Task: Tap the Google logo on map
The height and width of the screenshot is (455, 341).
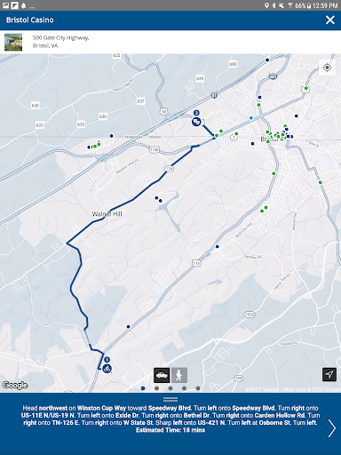Action: 15,385
